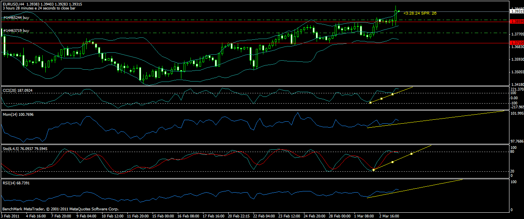Click the 1.34180 price axis value
The image size is (524, 219).
[517, 84]
